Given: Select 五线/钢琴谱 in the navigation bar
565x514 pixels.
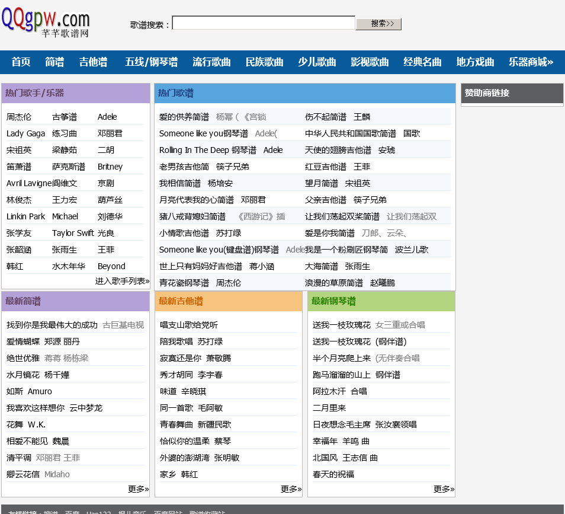Looking at the screenshot, I should (x=152, y=62).
